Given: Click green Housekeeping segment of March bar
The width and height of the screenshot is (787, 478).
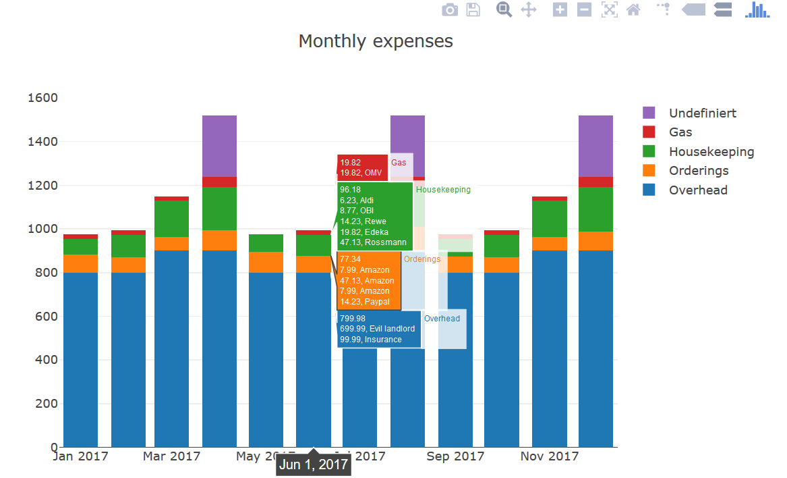Looking at the screenshot, I should [172, 219].
